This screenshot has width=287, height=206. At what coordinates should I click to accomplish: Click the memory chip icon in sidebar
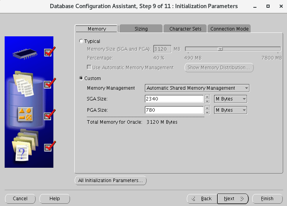coord(26,53)
